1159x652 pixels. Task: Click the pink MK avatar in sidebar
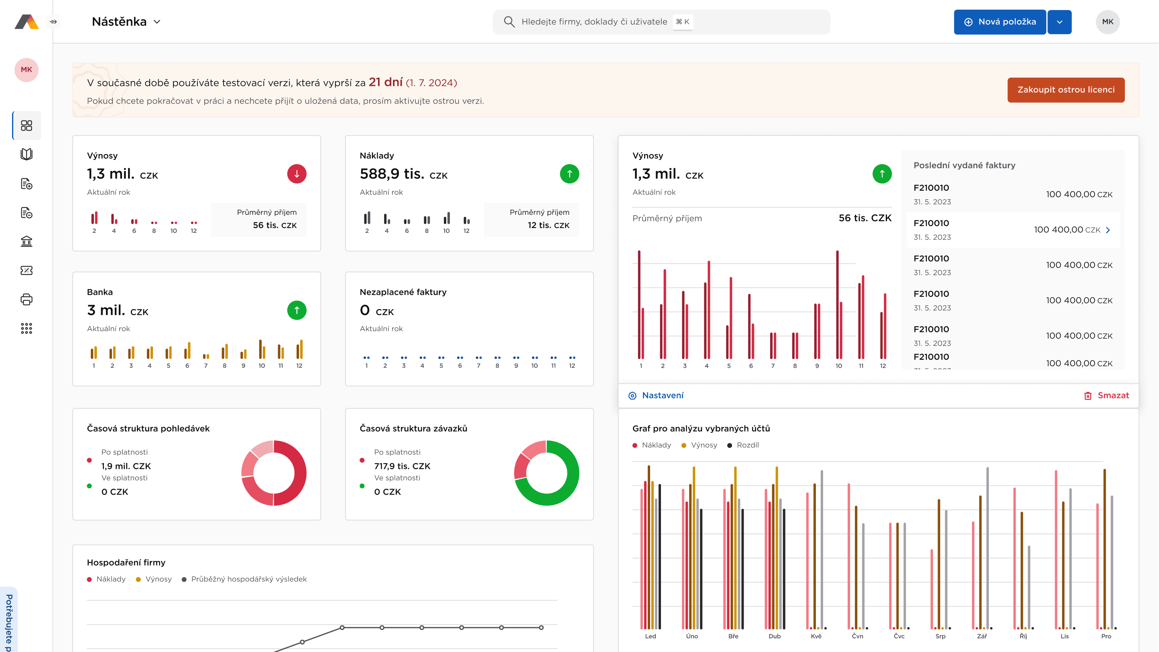26,70
